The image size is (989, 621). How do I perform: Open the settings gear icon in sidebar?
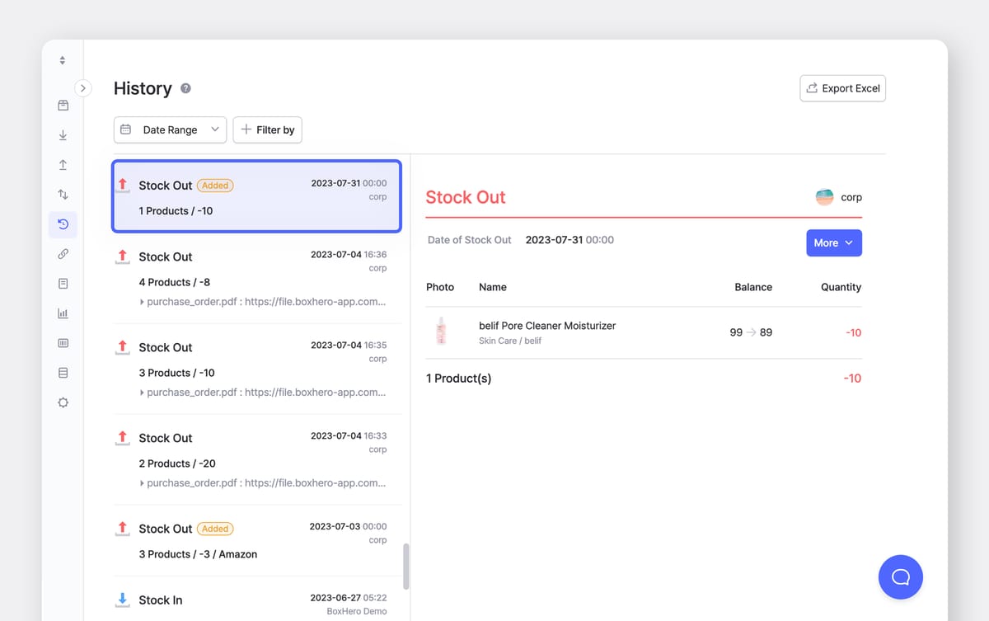(63, 402)
